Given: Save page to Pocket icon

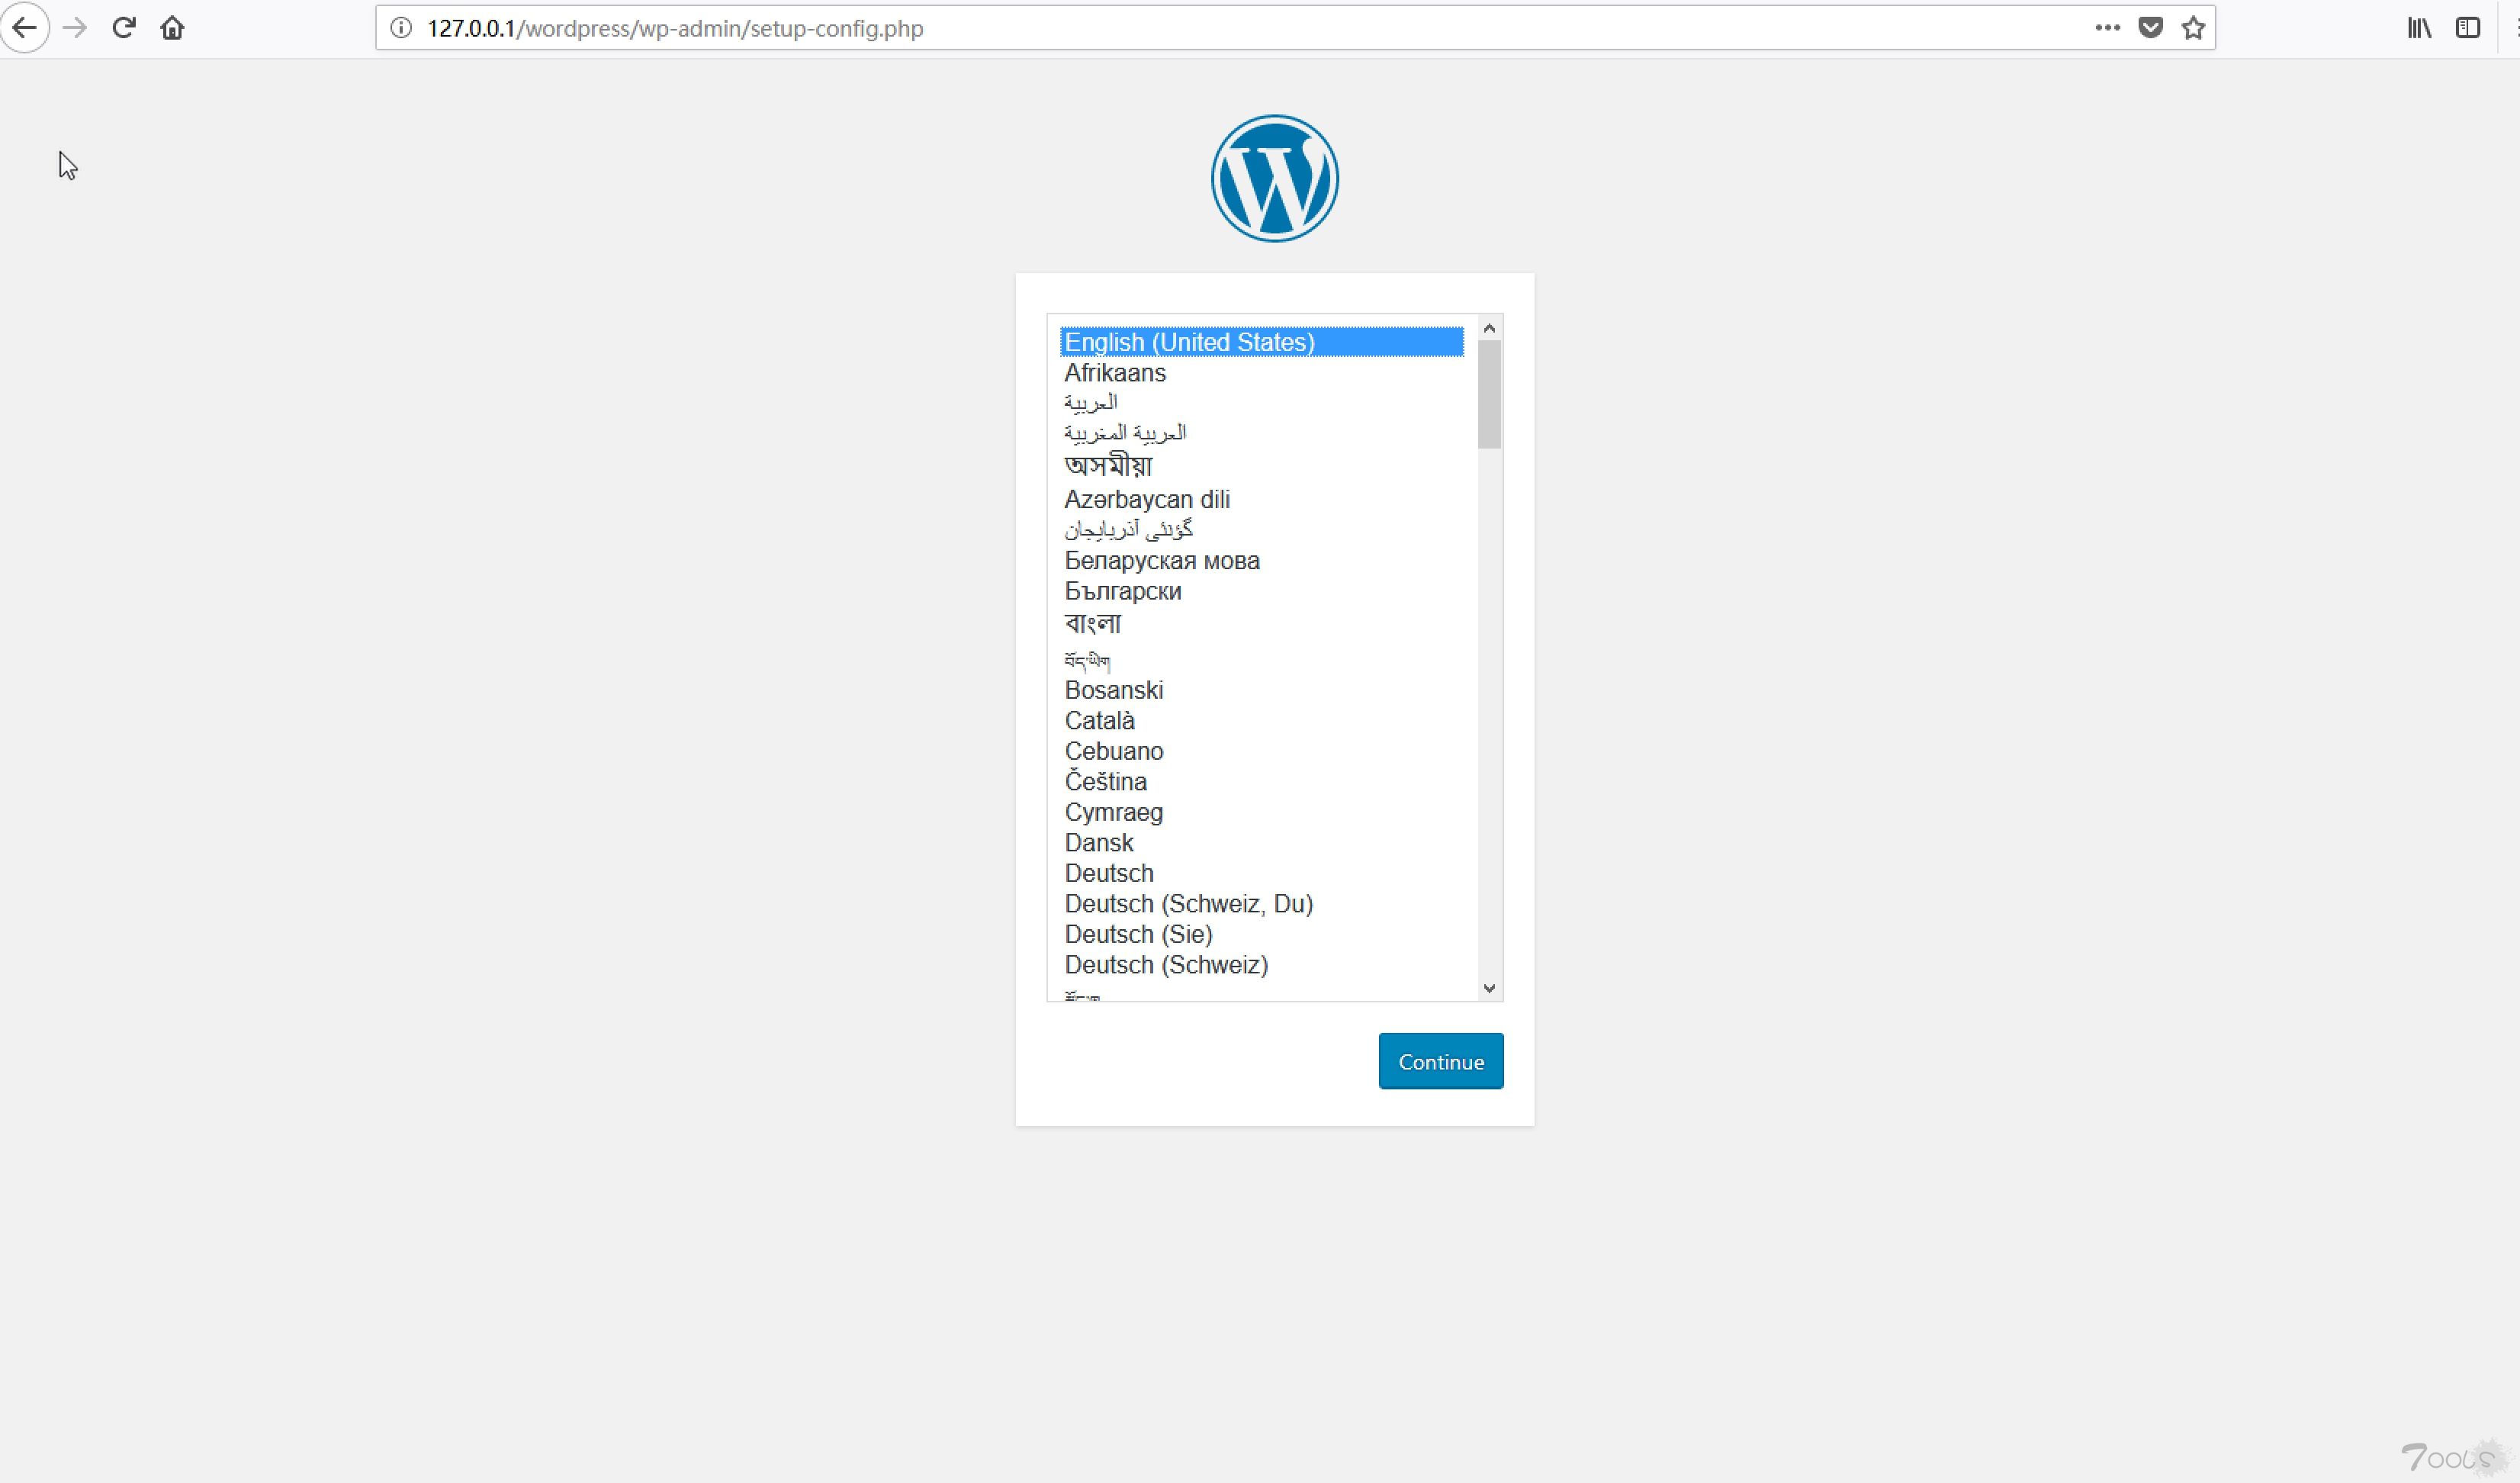Looking at the screenshot, I should click(x=2150, y=28).
